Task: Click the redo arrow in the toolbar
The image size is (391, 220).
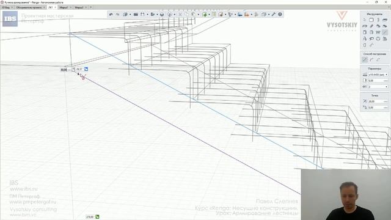Action: click(x=118, y=15)
